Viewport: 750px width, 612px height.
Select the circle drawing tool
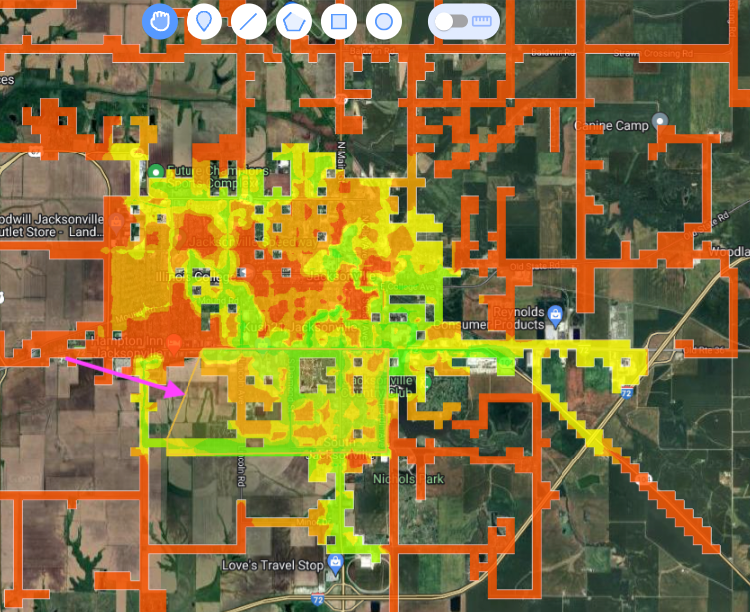click(x=384, y=21)
